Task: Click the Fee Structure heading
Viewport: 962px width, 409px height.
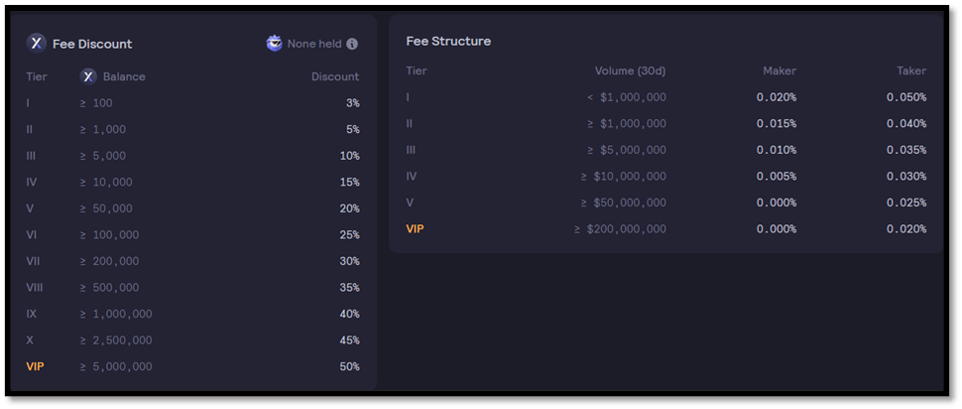Action: [448, 41]
